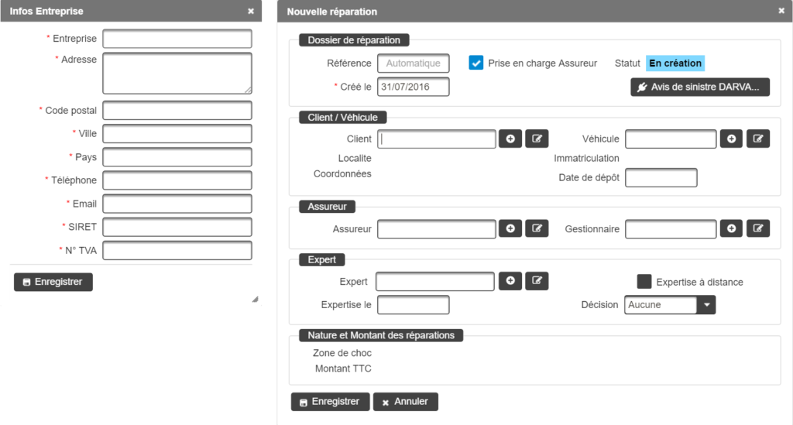Add a new Expert with the plus icon
The width and height of the screenshot is (793, 425).
click(510, 281)
